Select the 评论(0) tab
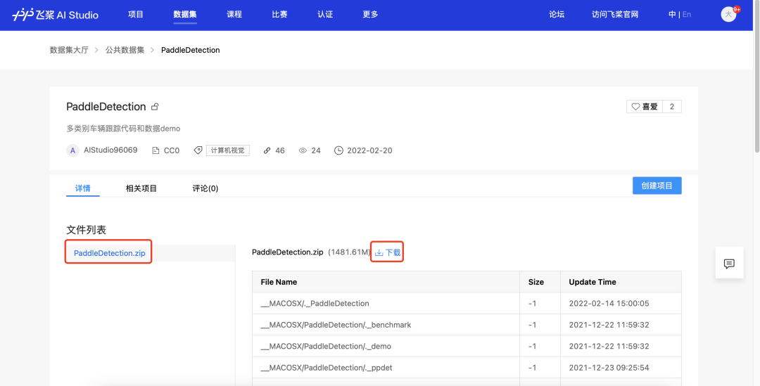This screenshot has width=760, height=386. pos(205,188)
